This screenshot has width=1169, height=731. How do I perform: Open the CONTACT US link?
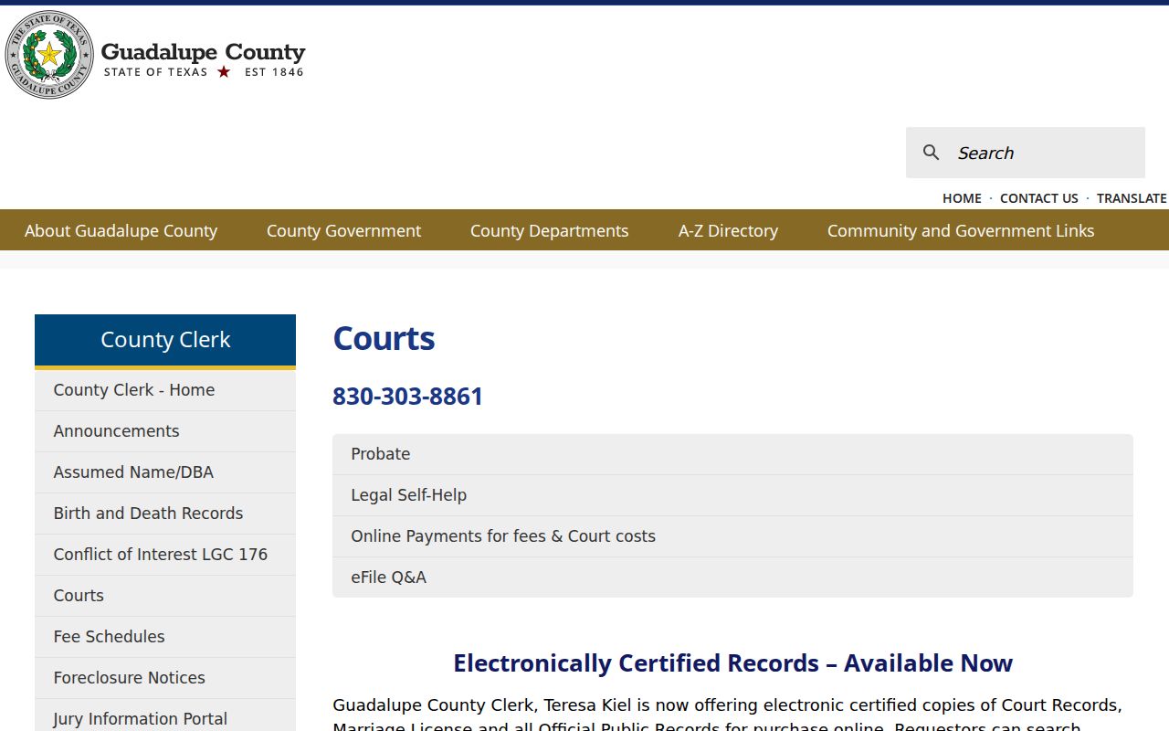coord(1039,198)
